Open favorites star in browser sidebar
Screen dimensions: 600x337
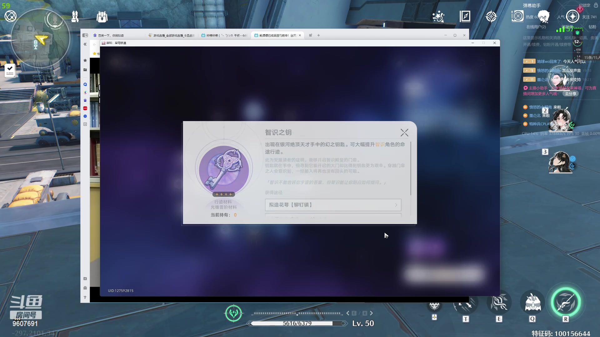coord(85,60)
